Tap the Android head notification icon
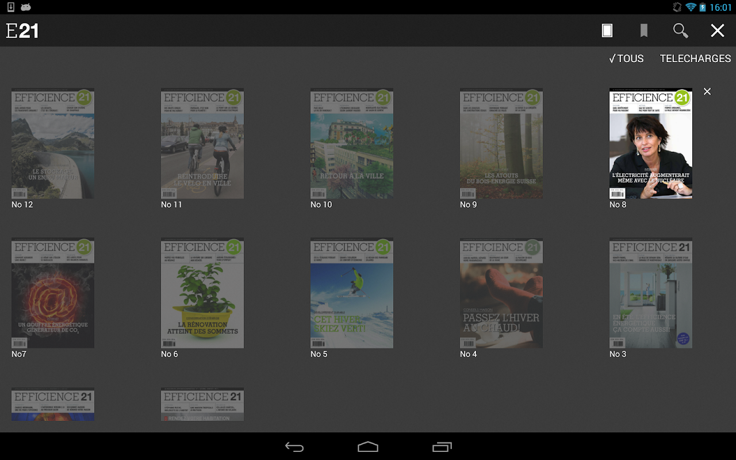 click(25, 7)
